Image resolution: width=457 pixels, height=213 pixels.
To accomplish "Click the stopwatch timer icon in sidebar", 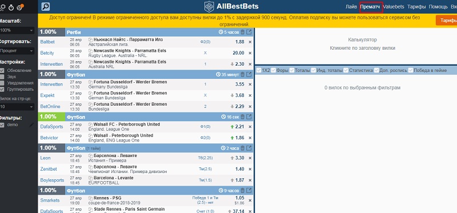I will pos(11,7).
